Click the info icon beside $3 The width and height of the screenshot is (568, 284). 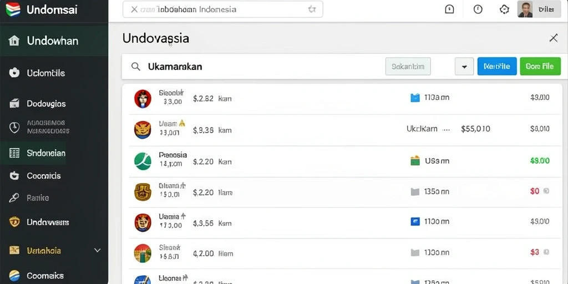point(546,252)
